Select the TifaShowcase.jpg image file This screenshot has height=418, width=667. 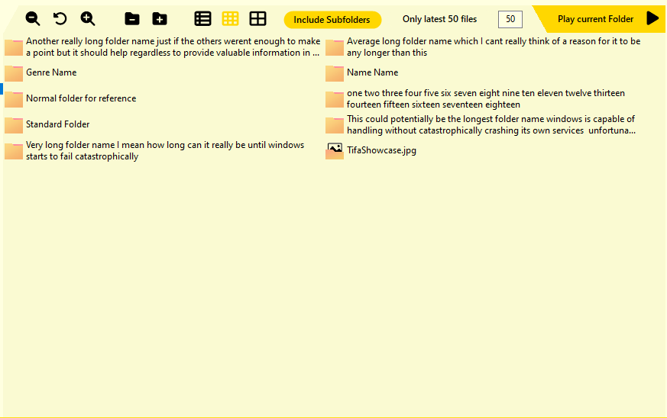381,150
